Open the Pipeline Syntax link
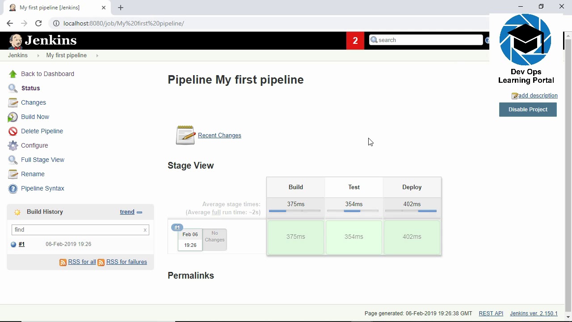Screen dimensions: 572x322 pos(42,188)
